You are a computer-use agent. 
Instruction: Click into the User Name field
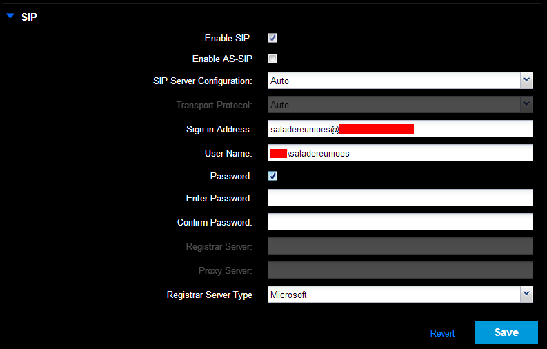(x=400, y=153)
